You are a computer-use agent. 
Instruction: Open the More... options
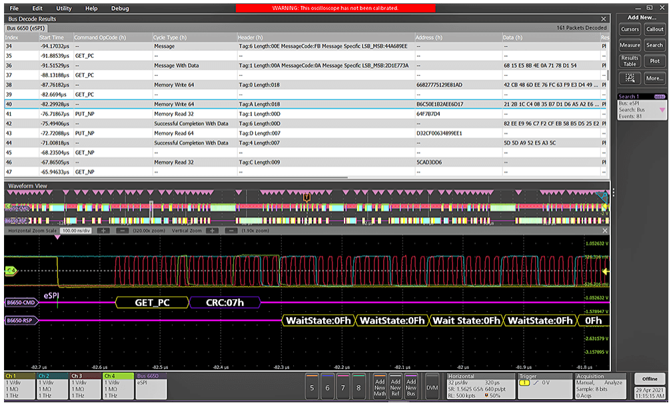654,78
